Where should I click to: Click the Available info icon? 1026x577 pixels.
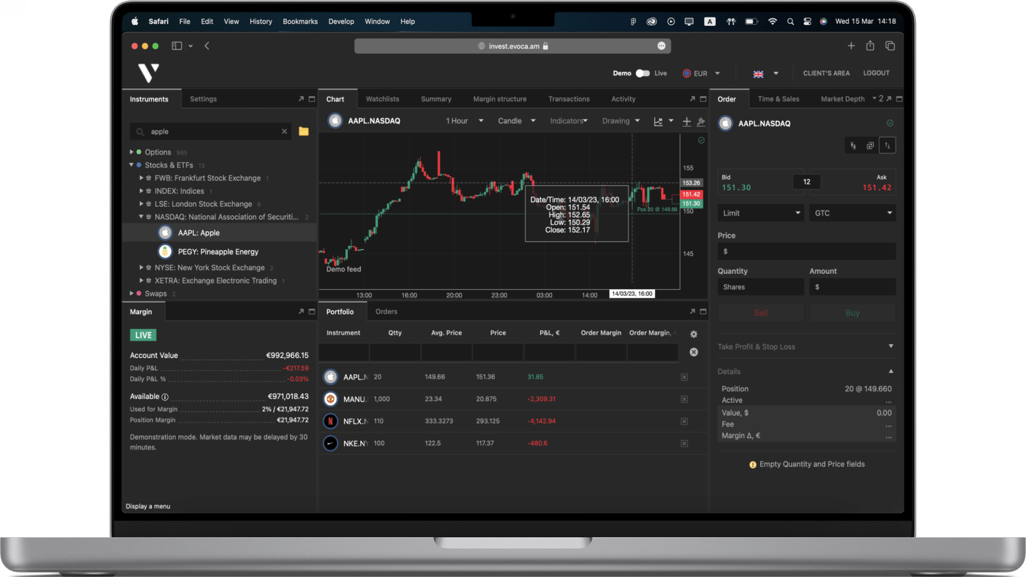(165, 397)
